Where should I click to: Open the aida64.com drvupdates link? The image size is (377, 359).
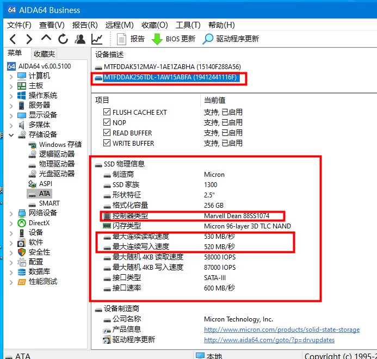click(x=269, y=340)
